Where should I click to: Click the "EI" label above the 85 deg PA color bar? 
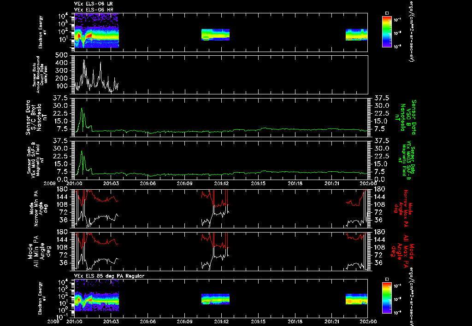coord(387,279)
